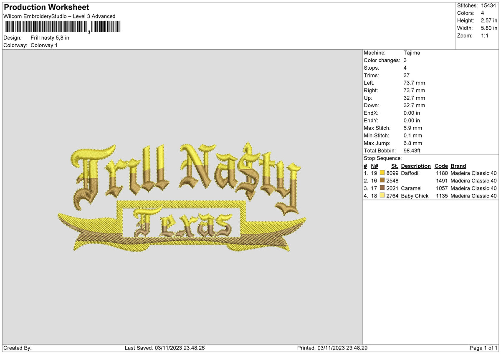Click the Daffodil color swatch in stop sequence

(382, 173)
